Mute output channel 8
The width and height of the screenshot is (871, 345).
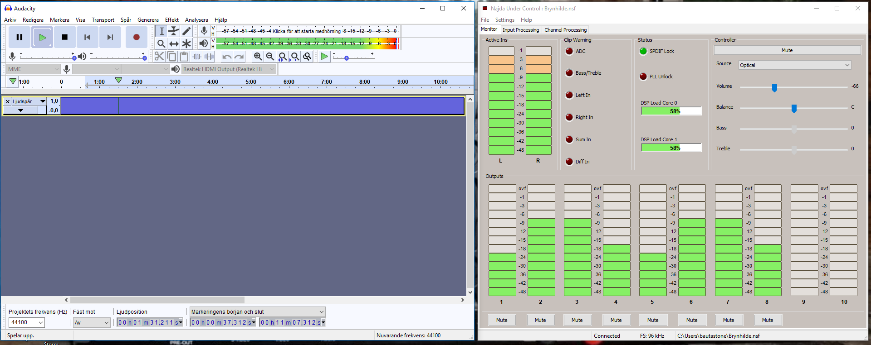point(767,320)
